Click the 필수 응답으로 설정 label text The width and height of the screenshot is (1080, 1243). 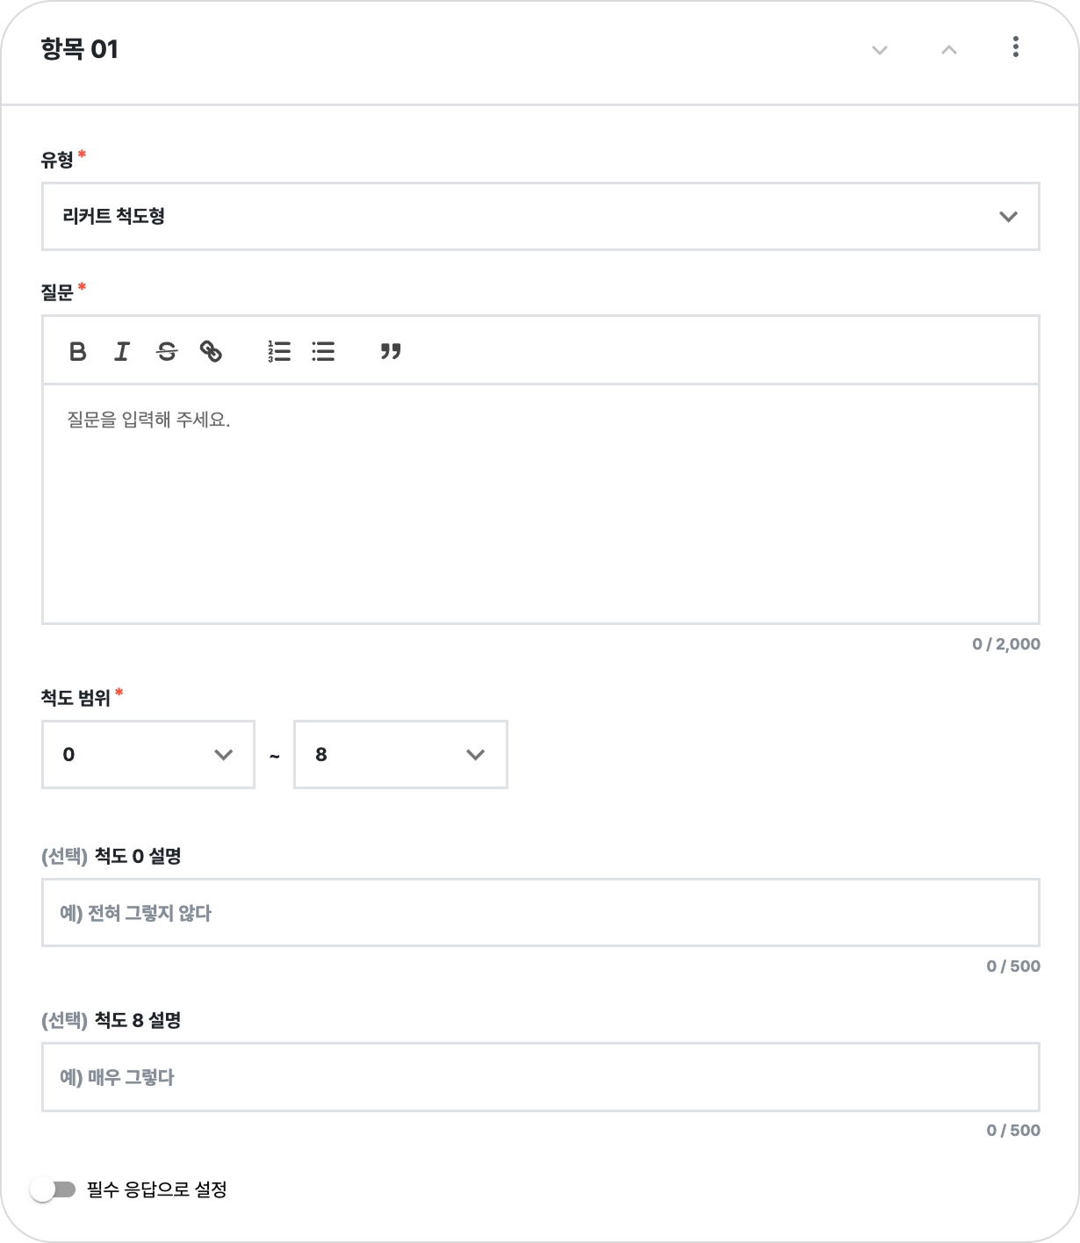click(x=157, y=1189)
